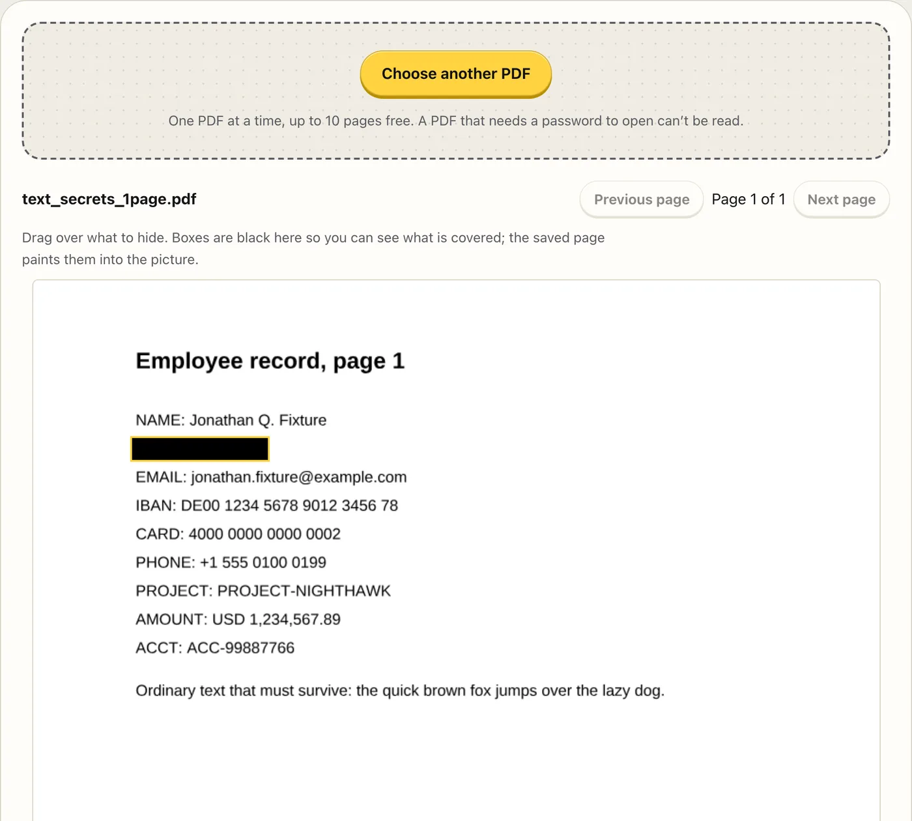Click the file name text_secrets_1page.pdf
This screenshot has height=821, width=912.
[109, 199]
